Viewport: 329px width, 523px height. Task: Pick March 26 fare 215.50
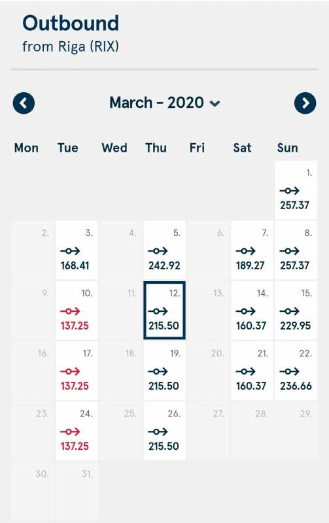165,431
